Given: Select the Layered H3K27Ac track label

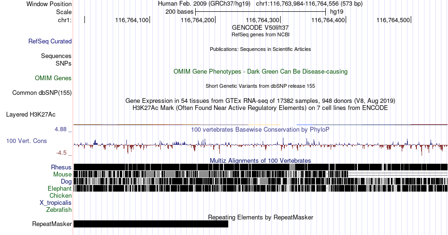Looking at the screenshot, I should (31, 114).
